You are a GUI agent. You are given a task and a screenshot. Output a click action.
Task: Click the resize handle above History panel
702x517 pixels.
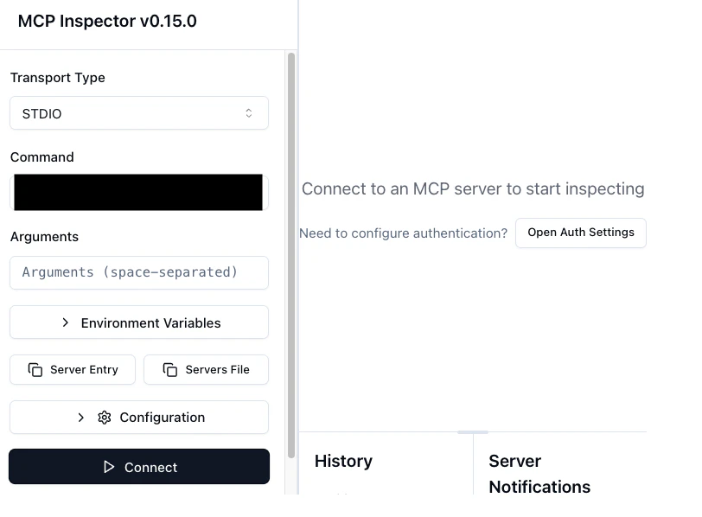[473, 431]
